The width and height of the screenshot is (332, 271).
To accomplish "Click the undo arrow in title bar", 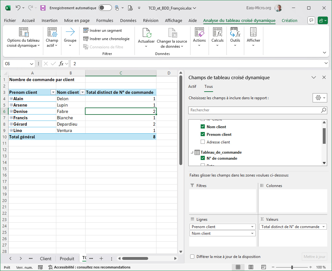I will 18,8.
